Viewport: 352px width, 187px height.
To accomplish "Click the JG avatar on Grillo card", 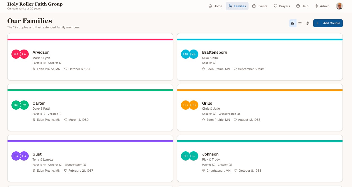I will [194, 105].
